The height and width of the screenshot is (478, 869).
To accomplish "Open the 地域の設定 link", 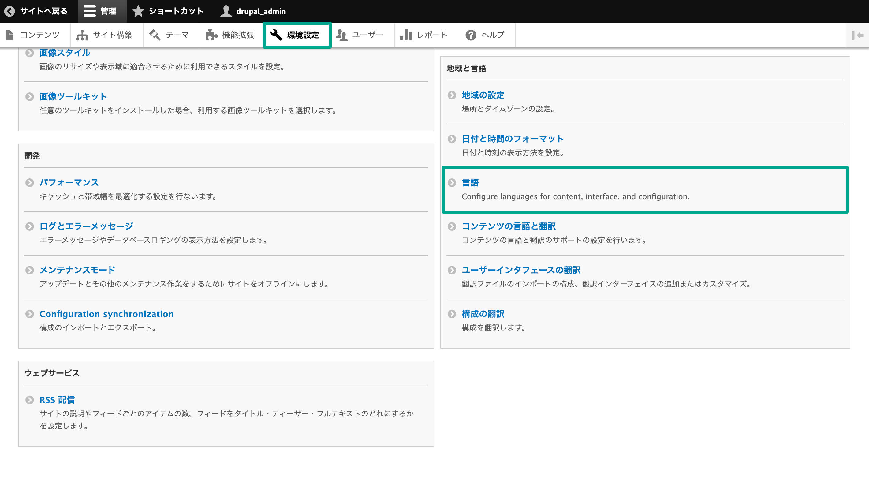I will [x=483, y=95].
